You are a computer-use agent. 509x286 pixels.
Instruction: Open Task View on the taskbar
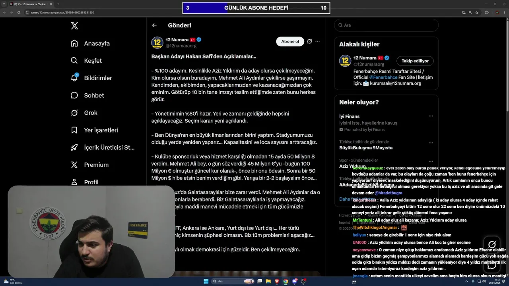point(259,281)
